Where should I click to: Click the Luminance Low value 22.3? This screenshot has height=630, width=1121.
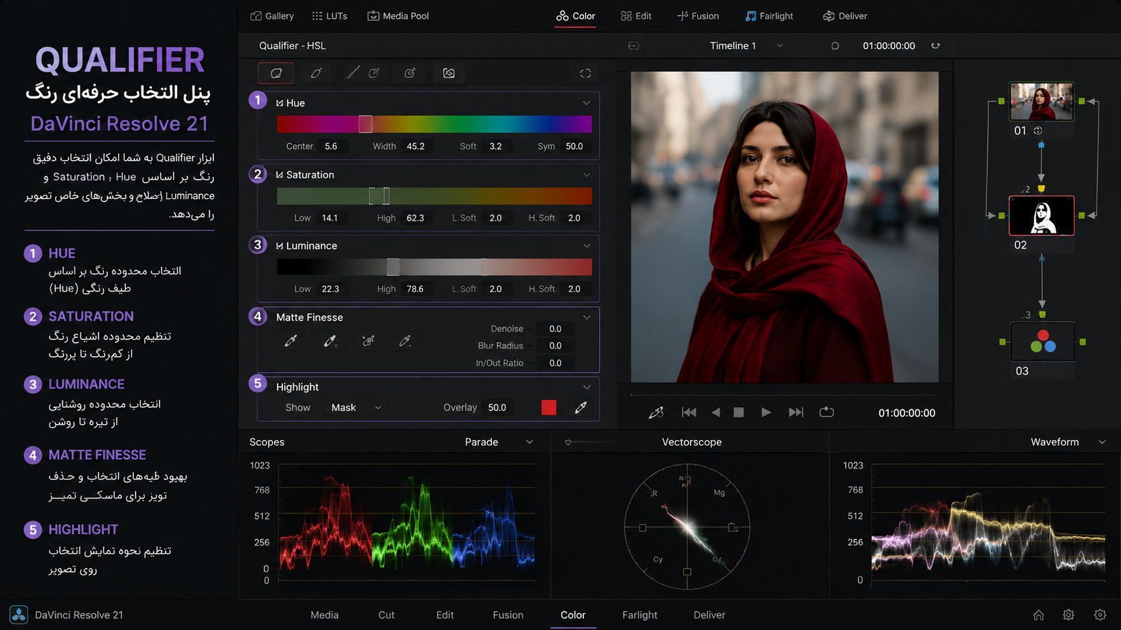point(331,289)
